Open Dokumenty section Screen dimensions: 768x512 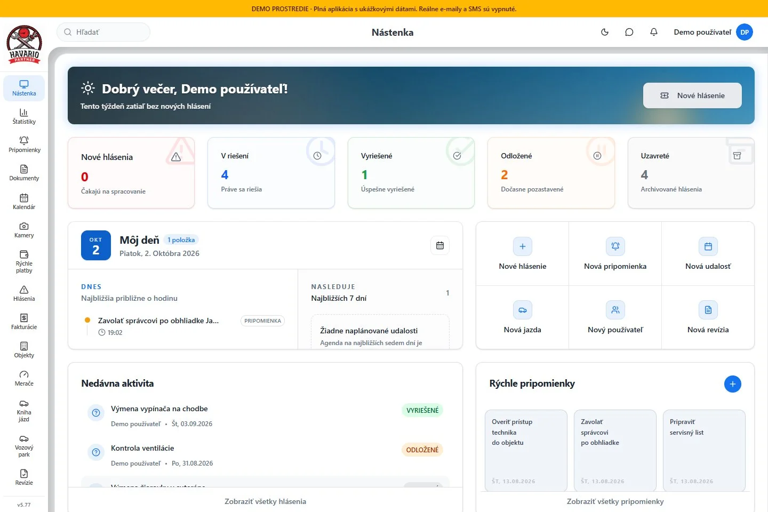24,173
